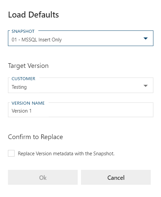161x197 pixels.
Task: Click the 'Version 1' text in field
Action: 21,111
